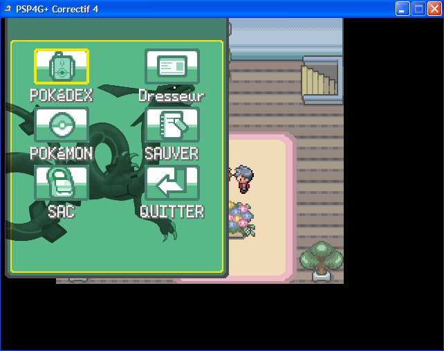Select the Pokéball icon for Pokémon team
The height and width of the screenshot is (351, 444).
62,125
